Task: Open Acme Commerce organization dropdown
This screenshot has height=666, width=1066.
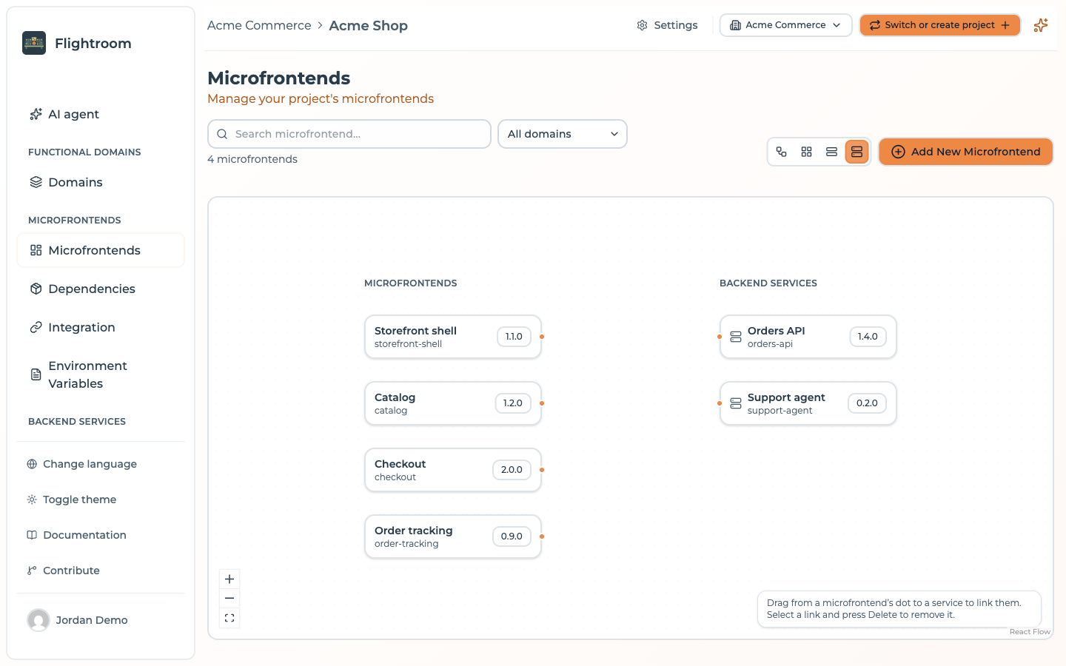Action: [785, 25]
